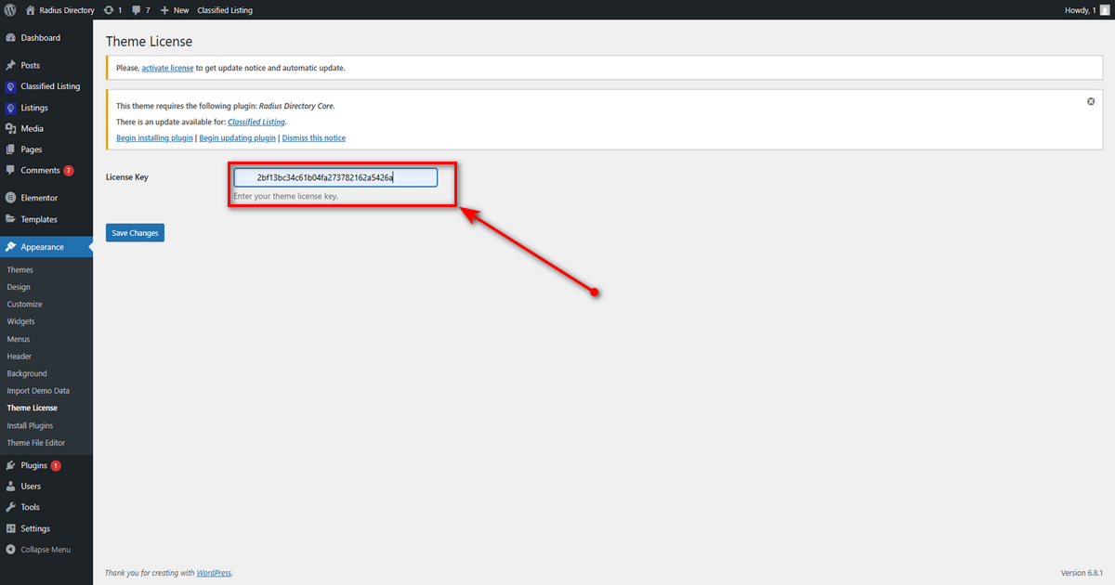The image size is (1115, 585).
Task: Click the Theme License page heading
Action: click(149, 42)
